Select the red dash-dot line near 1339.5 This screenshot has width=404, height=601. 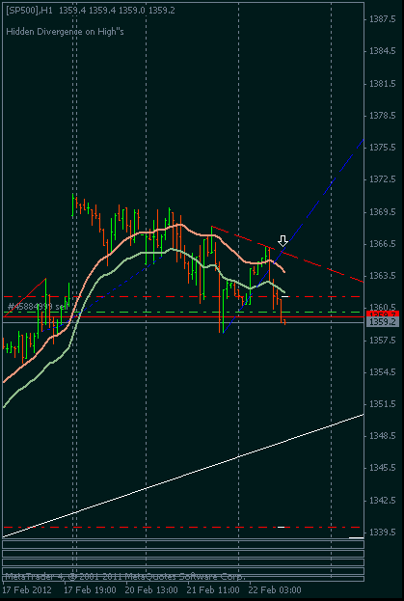183,528
